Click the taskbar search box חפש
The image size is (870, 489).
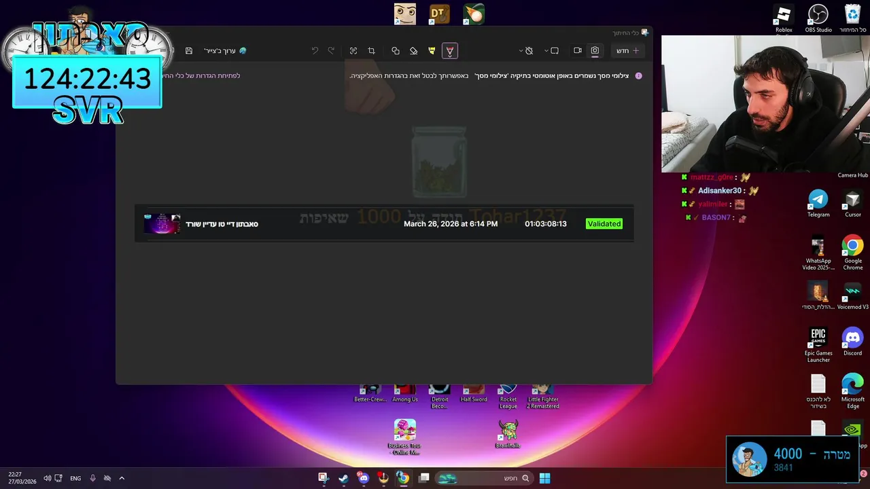[483, 478]
